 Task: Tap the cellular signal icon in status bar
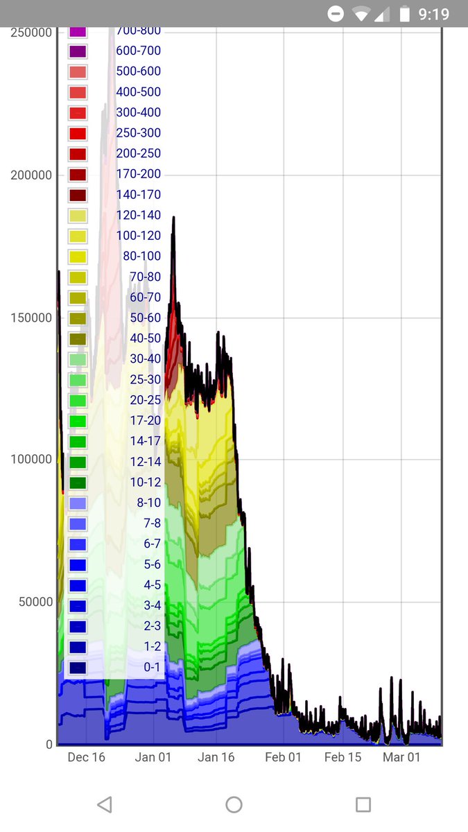382,14
